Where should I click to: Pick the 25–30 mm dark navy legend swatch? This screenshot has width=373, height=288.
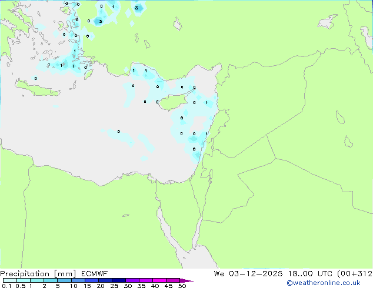[119, 280]
